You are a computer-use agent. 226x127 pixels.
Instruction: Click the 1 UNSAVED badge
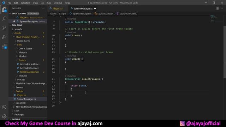click(x=33, y=13)
